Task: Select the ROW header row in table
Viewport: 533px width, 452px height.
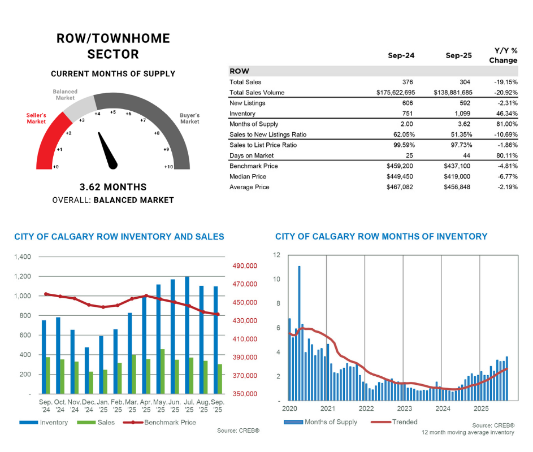Action: click(x=373, y=72)
